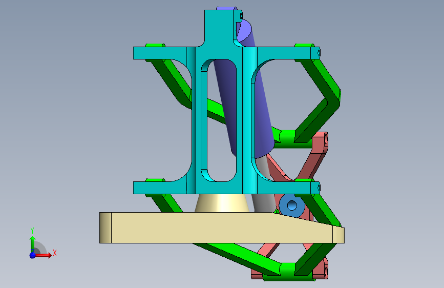Click the blue Z axis ball of the triad
The width and height of the screenshot is (444, 288).
click(33, 255)
